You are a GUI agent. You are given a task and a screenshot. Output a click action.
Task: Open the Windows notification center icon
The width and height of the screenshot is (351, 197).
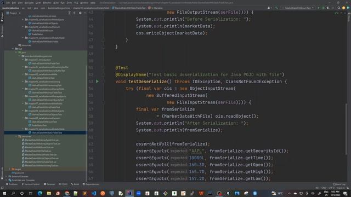pyautogui.click(x=345, y=193)
